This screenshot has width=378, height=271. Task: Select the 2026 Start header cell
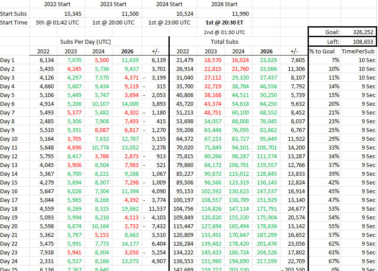pyautogui.click(x=224, y=4)
